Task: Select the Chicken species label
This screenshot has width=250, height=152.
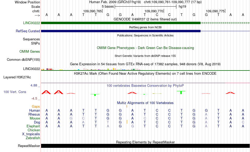Action: (x=34, y=130)
